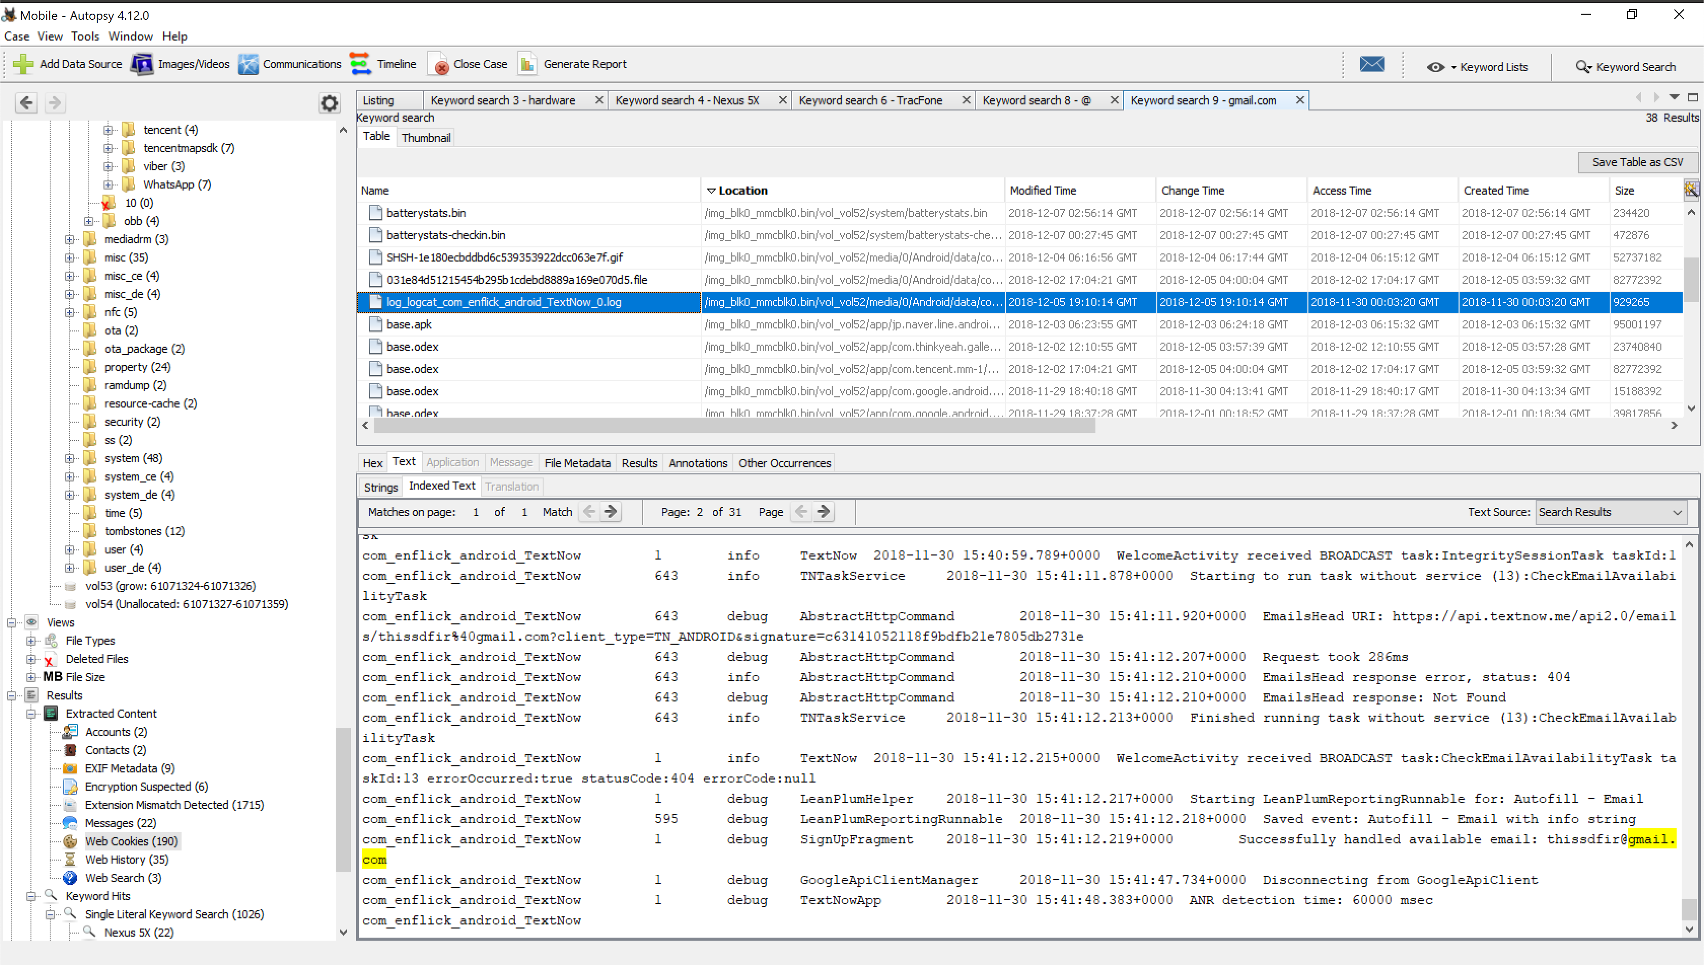Click the envelope messages icon in toolbar
Viewport: 1704px width, 965px height.
(1371, 64)
